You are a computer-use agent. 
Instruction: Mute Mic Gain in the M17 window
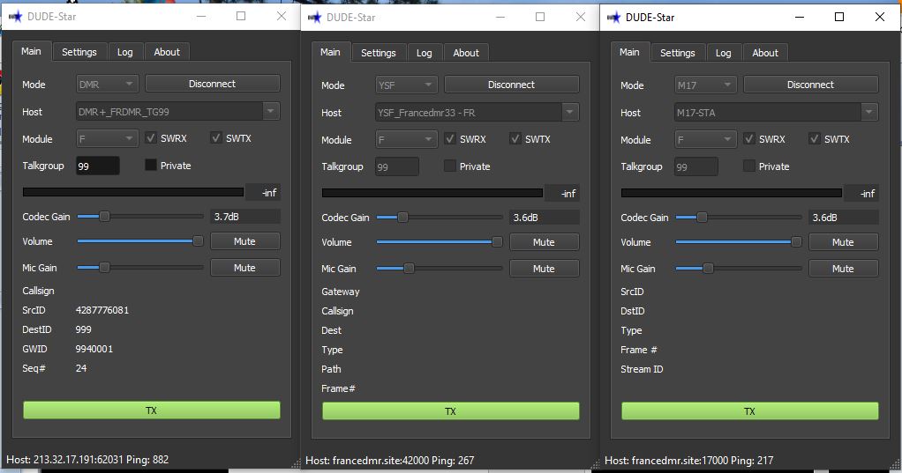844,270
